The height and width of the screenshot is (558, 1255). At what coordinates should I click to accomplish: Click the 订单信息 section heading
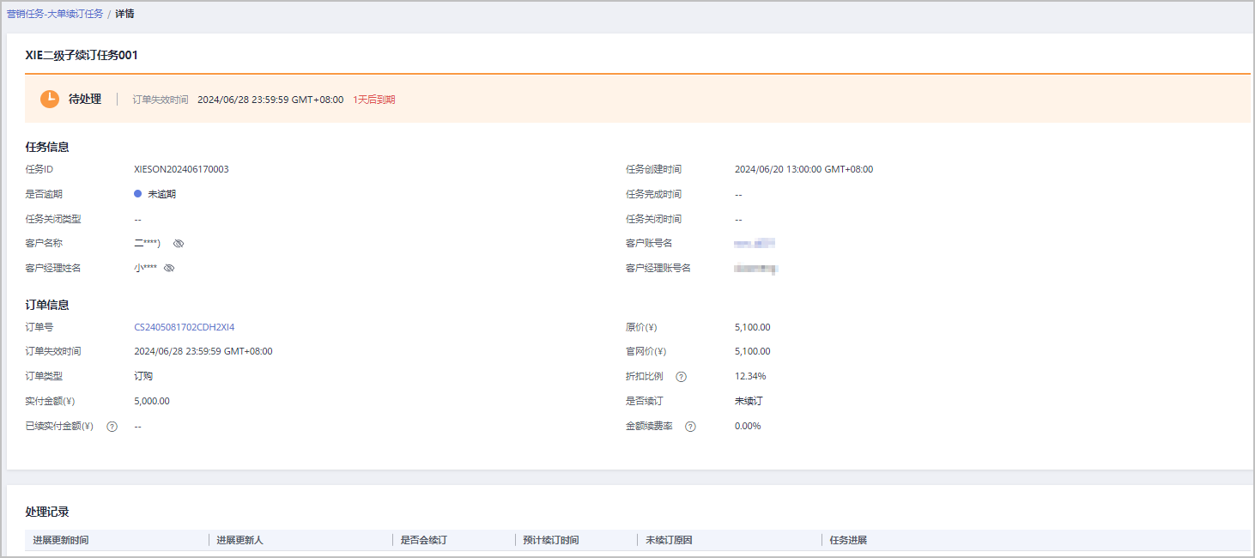coord(47,305)
